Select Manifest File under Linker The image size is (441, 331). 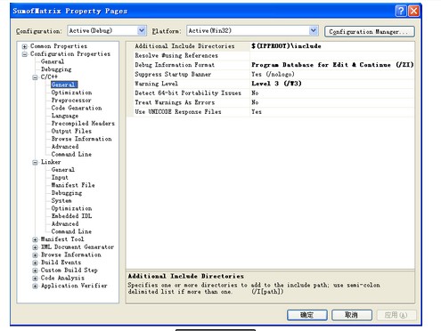click(73, 185)
